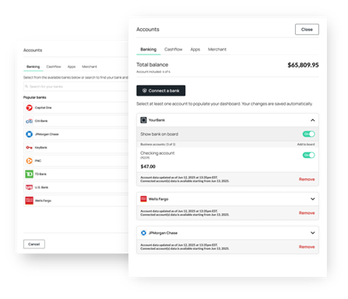Click the Wells Fargo logo in popular banks

[30, 200]
